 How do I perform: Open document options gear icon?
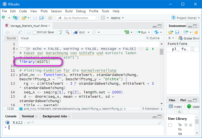pos(94,32)
